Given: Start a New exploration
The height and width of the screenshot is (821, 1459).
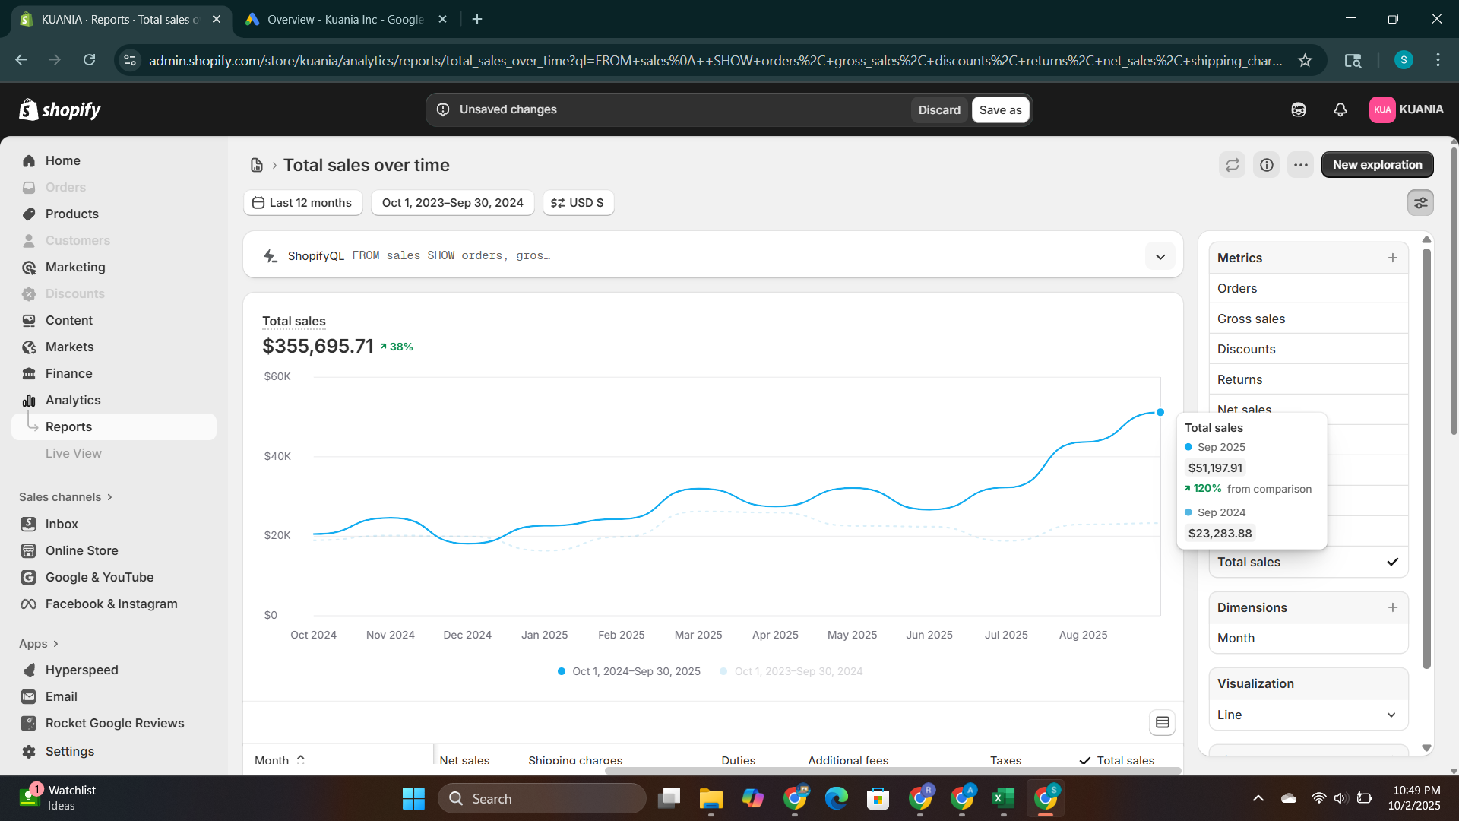Looking at the screenshot, I should [x=1377, y=164].
